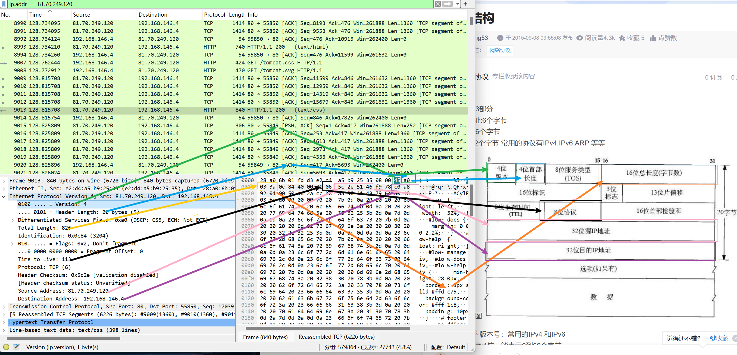The height and width of the screenshot is (355, 737).
Task: Apply the display filter using arrow button
Action: [x=448, y=4]
